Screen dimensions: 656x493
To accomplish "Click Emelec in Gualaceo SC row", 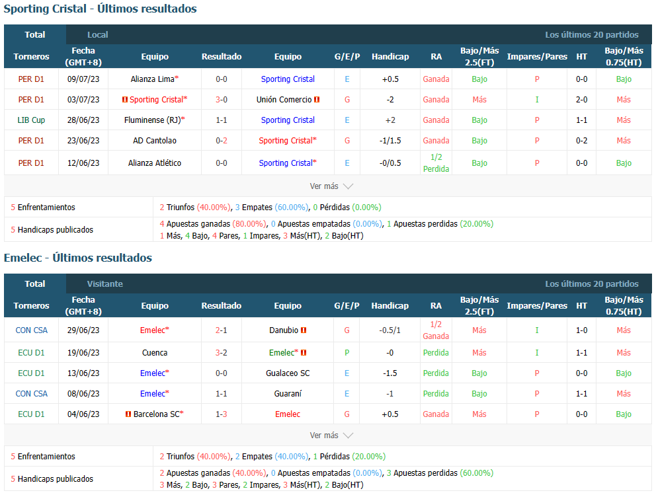I will click(x=154, y=373).
